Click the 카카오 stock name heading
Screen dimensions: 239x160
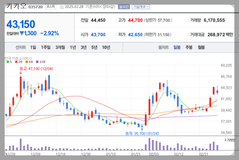tap(16, 6)
